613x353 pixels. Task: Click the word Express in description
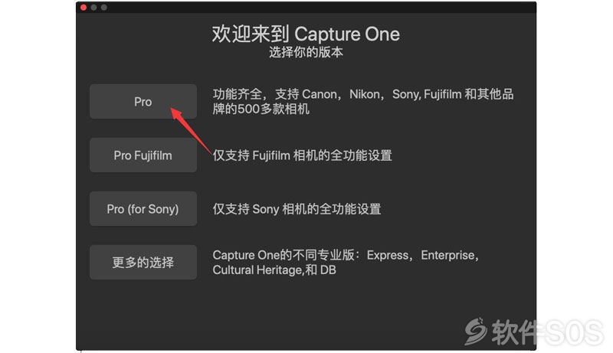[x=388, y=256]
